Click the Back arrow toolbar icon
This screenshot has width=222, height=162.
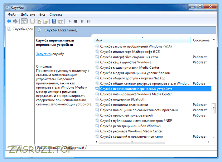[9, 21]
